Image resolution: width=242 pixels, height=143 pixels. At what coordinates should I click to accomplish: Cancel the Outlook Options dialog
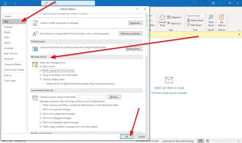[x=141, y=136]
